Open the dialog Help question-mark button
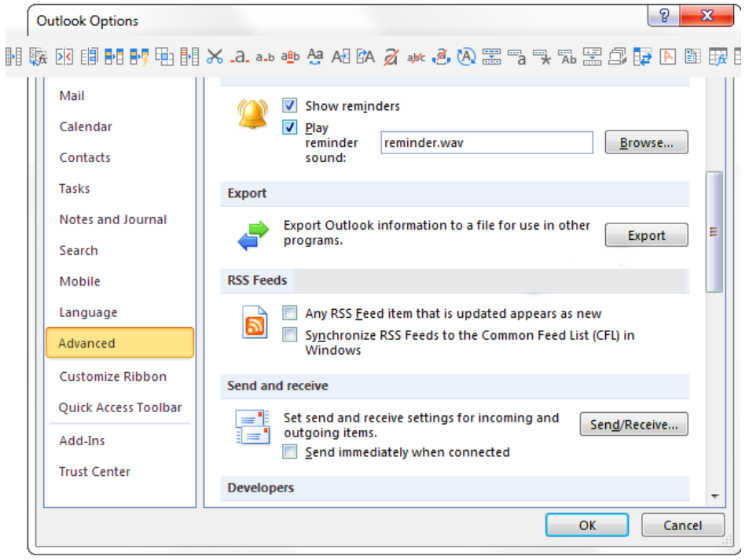This screenshot has height=560, width=745. tap(664, 16)
